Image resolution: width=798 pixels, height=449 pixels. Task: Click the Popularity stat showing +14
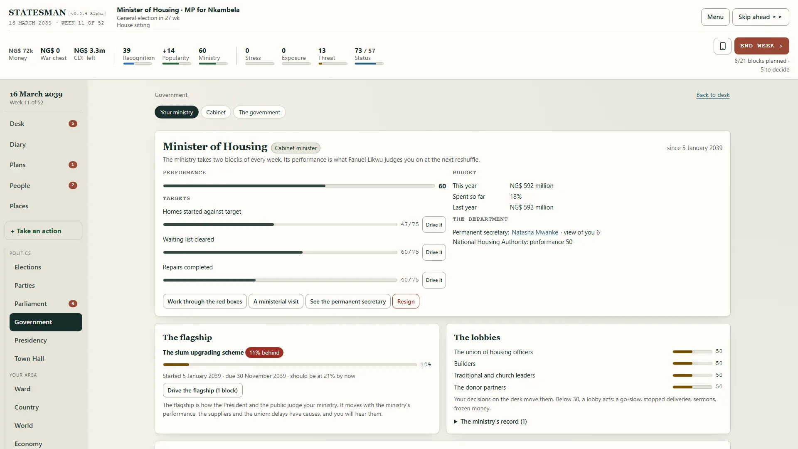[176, 56]
